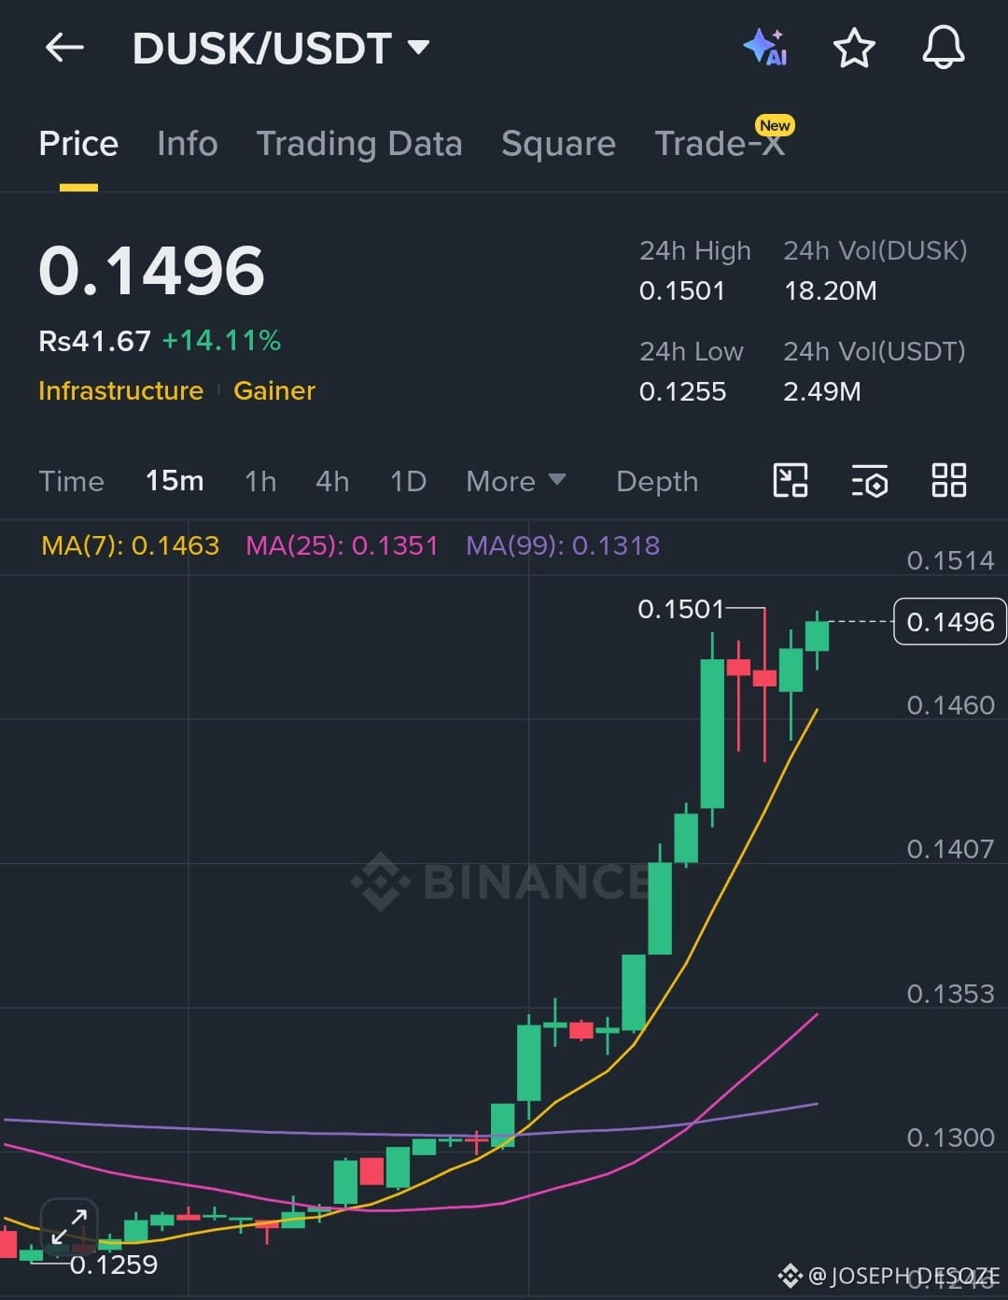Open the grid layout icon
1008x1300 pixels.
tap(949, 481)
